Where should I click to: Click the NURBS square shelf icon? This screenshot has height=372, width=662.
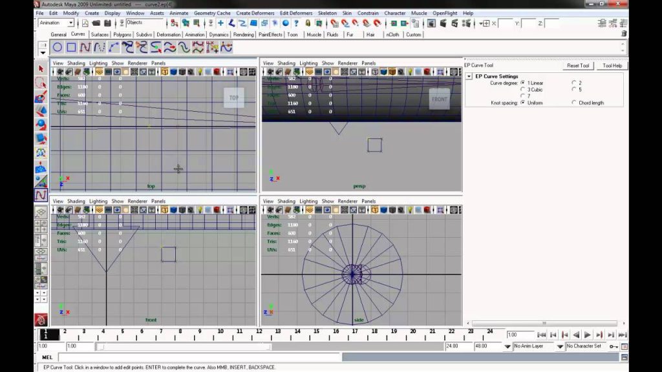point(71,47)
